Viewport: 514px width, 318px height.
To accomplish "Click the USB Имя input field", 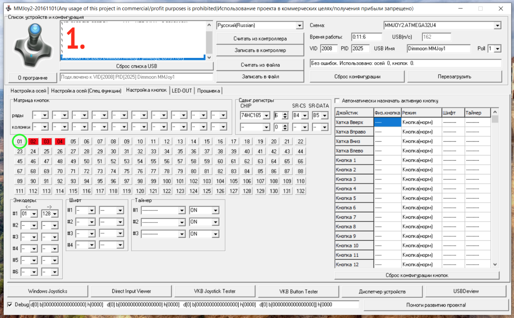I will (438, 48).
